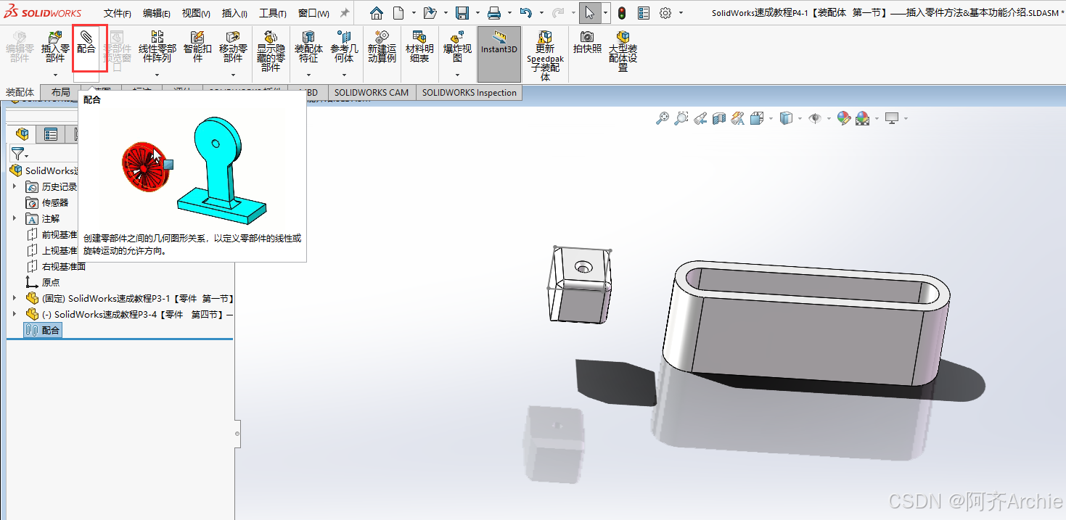The width and height of the screenshot is (1066, 520).
Task: Open Large Assembly Settings (大型装配体设置)
Action: click(x=623, y=50)
